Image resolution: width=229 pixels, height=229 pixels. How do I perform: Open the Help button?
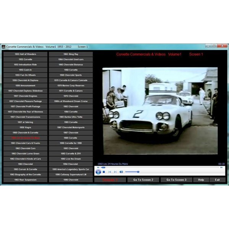click(x=201, y=180)
